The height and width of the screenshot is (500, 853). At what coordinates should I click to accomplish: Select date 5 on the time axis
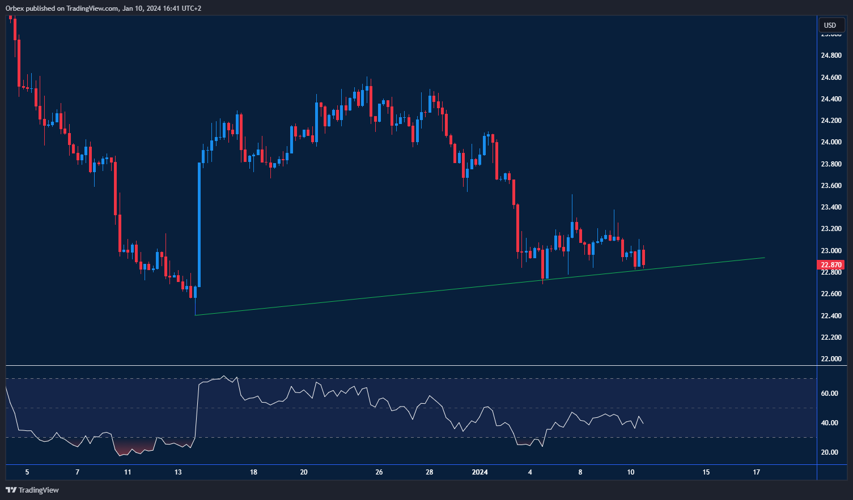pyautogui.click(x=27, y=472)
